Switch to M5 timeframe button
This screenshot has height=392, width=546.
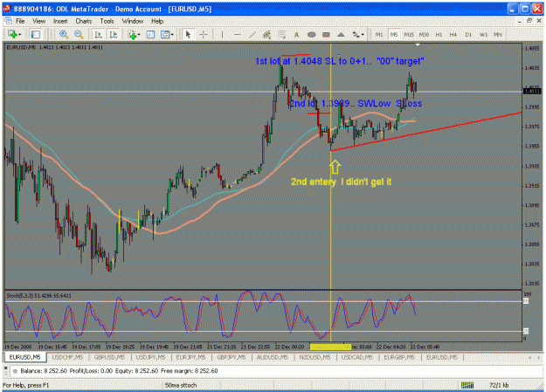coord(394,34)
